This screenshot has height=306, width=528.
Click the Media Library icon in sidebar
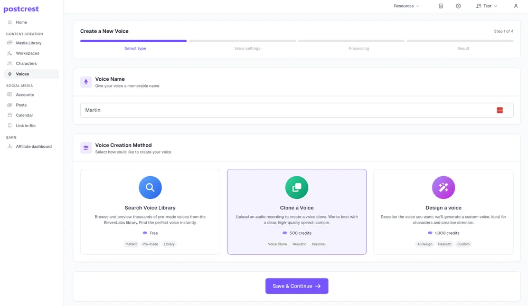pyautogui.click(x=10, y=43)
